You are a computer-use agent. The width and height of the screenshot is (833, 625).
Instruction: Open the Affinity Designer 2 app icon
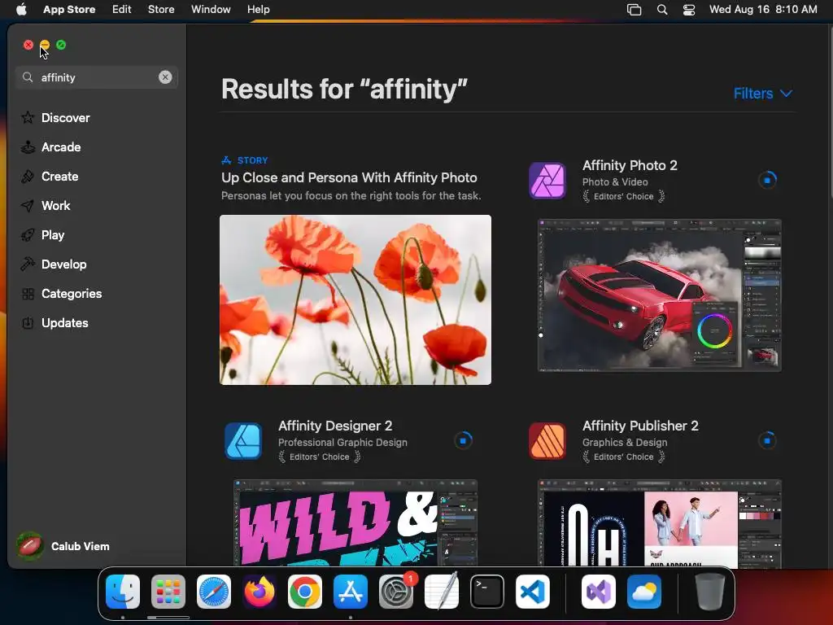tap(242, 441)
